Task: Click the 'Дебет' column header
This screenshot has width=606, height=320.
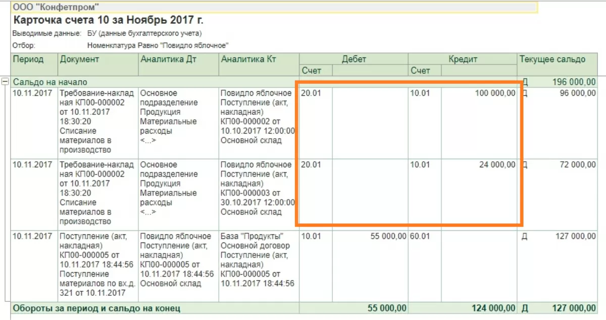Action: point(353,59)
